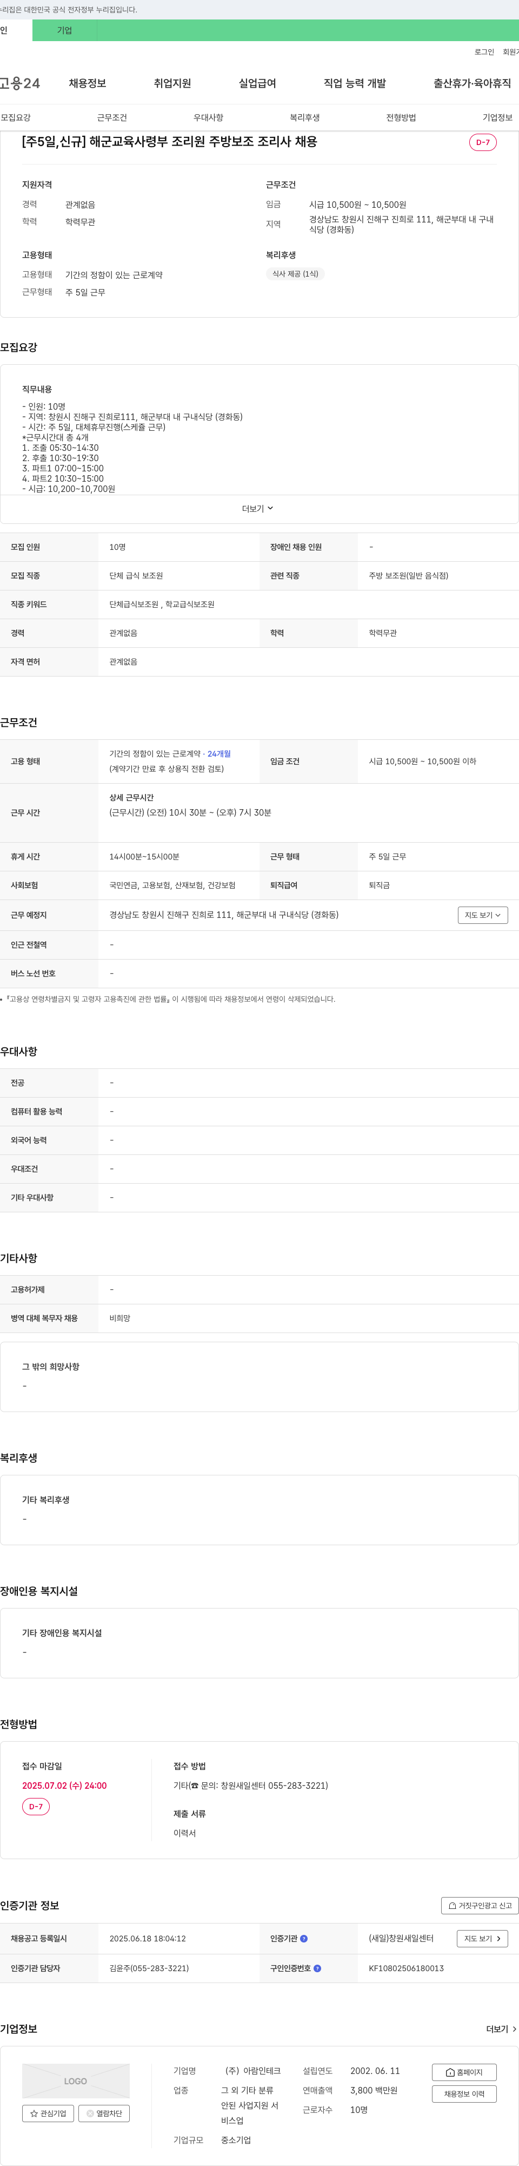The width and height of the screenshot is (519, 2166).
Task: Click 지도 보기 for 창원새일센터
Action: [482, 1938]
